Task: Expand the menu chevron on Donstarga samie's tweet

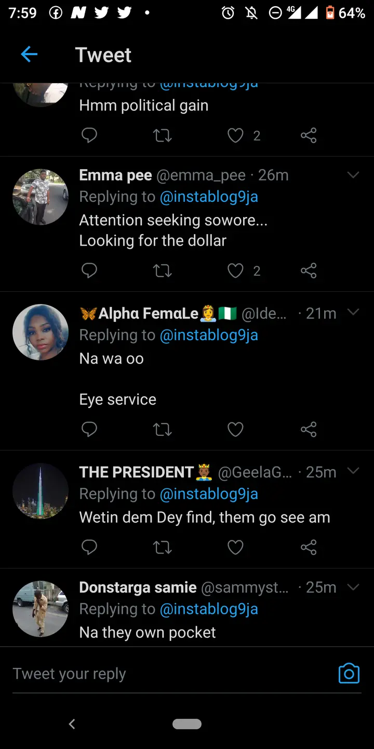Action: (353, 587)
